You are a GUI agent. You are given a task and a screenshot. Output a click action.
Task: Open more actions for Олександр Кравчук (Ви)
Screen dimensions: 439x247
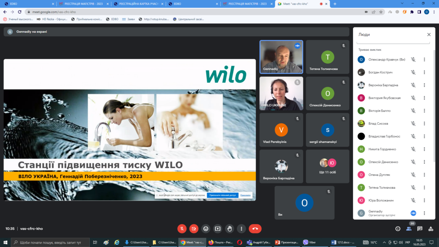tap(424, 59)
